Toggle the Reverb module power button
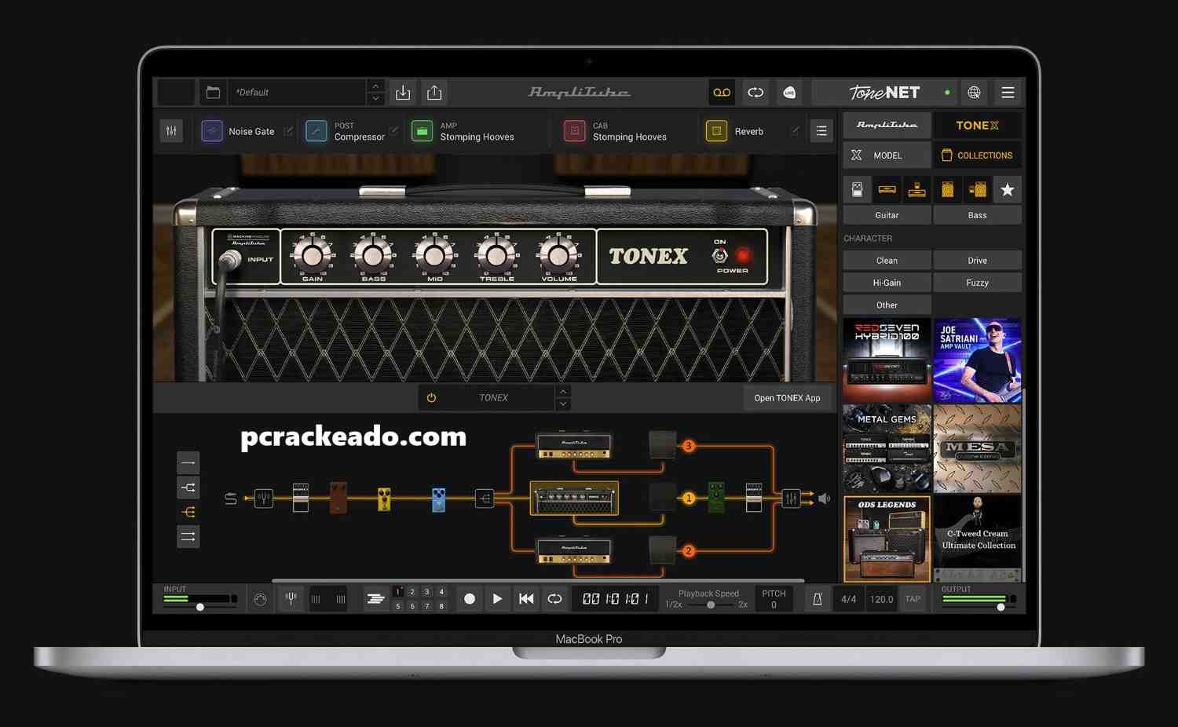 point(716,131)
